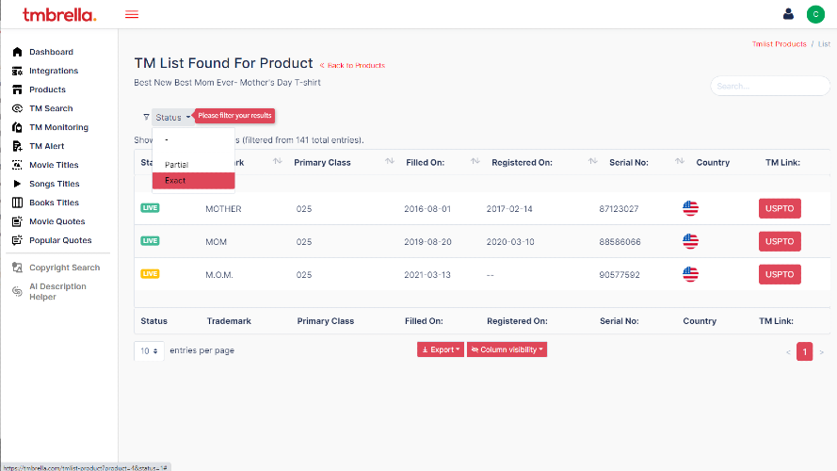The height and width of the screenshot is (471, 837).
Task: Click US flag in MOTHER row
Action: tap(690, 208)
